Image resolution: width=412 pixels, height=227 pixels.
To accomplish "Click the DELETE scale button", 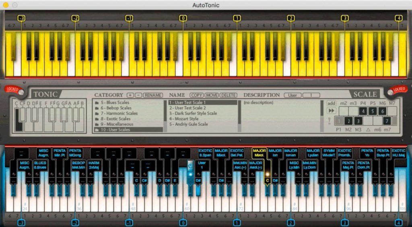I will coord(229,95).
